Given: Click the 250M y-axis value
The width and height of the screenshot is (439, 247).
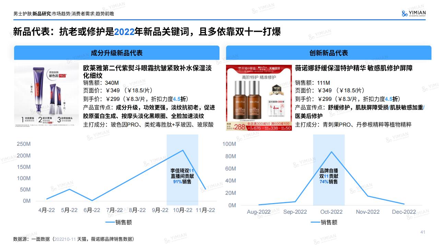Looking at the screenshot, I should coord(24,144).
